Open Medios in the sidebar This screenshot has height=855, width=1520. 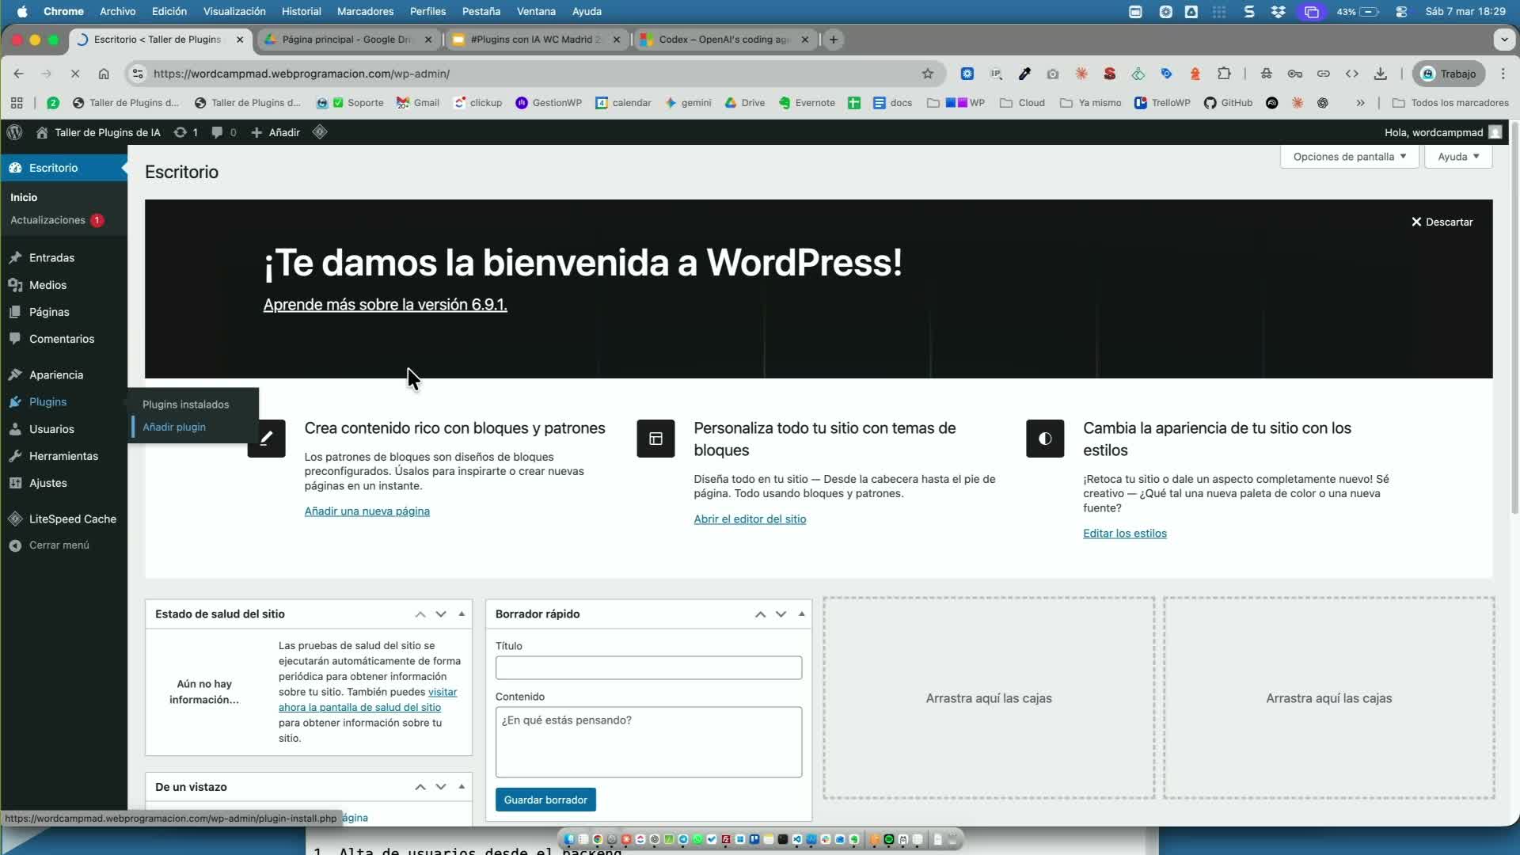[47, 285]
